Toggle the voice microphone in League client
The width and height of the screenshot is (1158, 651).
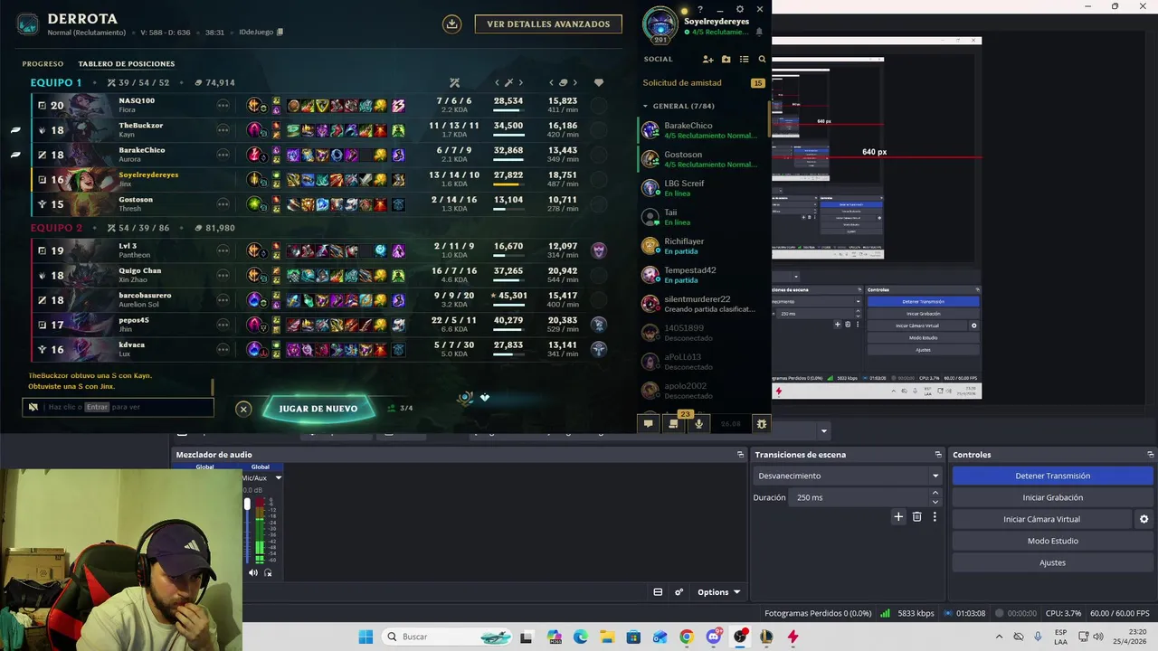point(698,423)
